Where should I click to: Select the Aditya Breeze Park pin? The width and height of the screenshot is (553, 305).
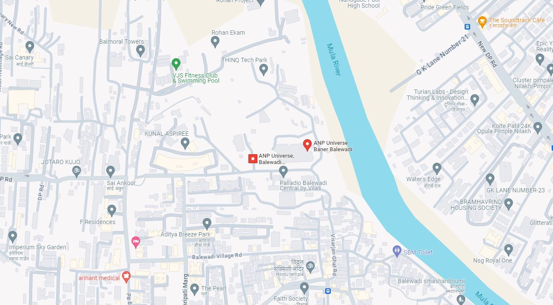[207, 224]
